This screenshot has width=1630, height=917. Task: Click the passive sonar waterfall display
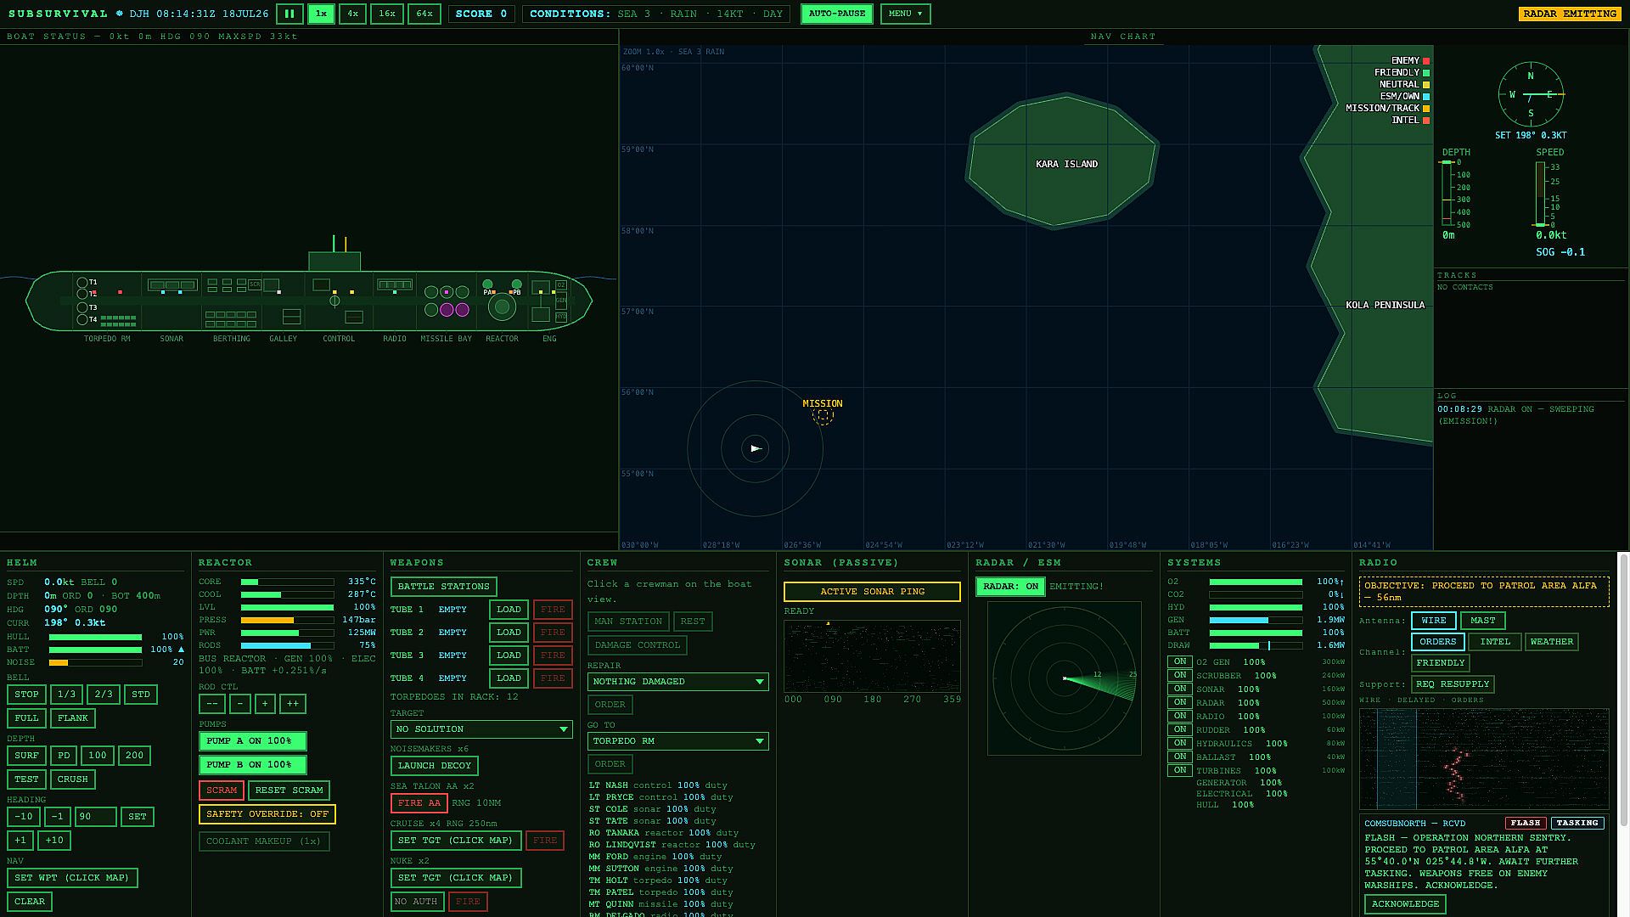tap(872, 656)
